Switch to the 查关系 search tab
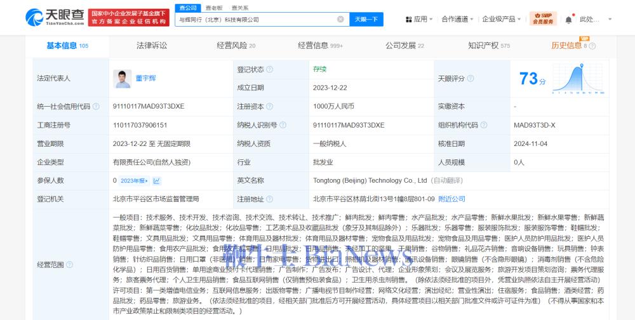 coord(240,8)
